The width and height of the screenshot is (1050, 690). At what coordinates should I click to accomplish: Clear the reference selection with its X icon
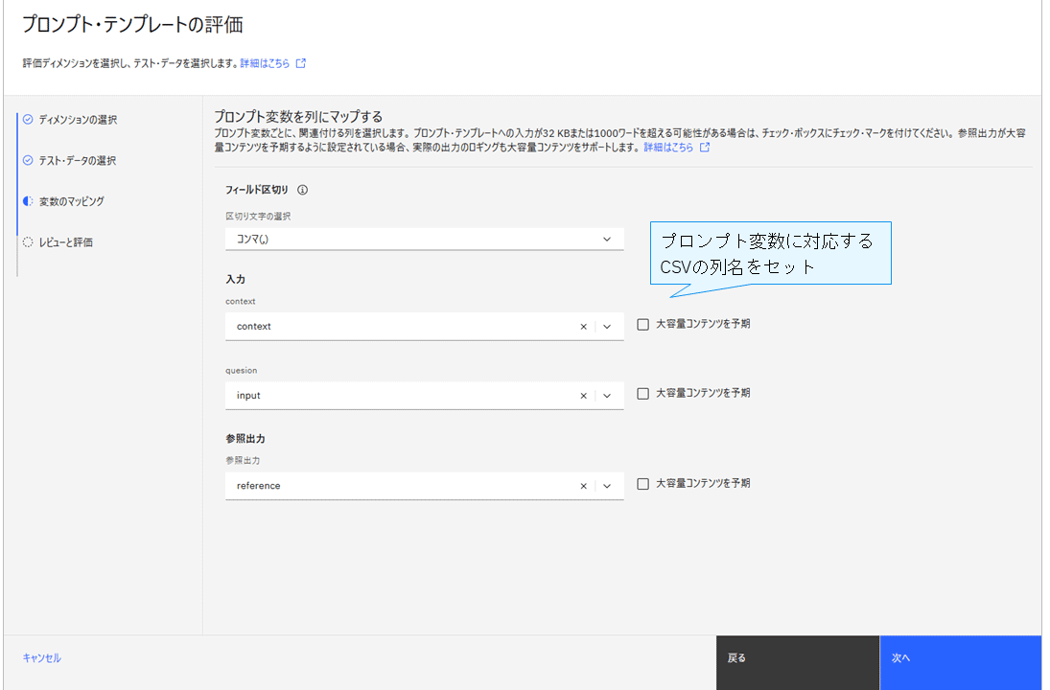(583, 486)
